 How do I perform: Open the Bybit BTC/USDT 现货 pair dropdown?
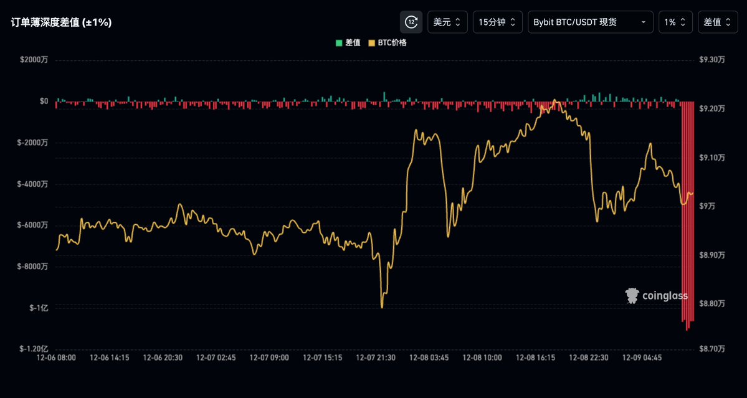tap(590, 22)
